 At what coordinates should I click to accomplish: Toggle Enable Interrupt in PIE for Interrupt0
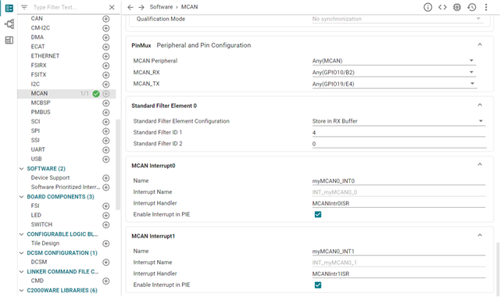(x=318, y=214)
